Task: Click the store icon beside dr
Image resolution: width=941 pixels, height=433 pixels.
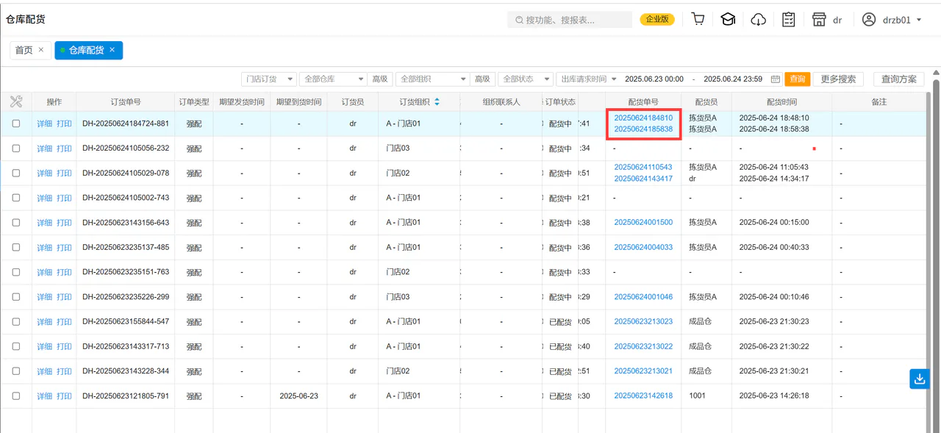Action: click(819, 20)
